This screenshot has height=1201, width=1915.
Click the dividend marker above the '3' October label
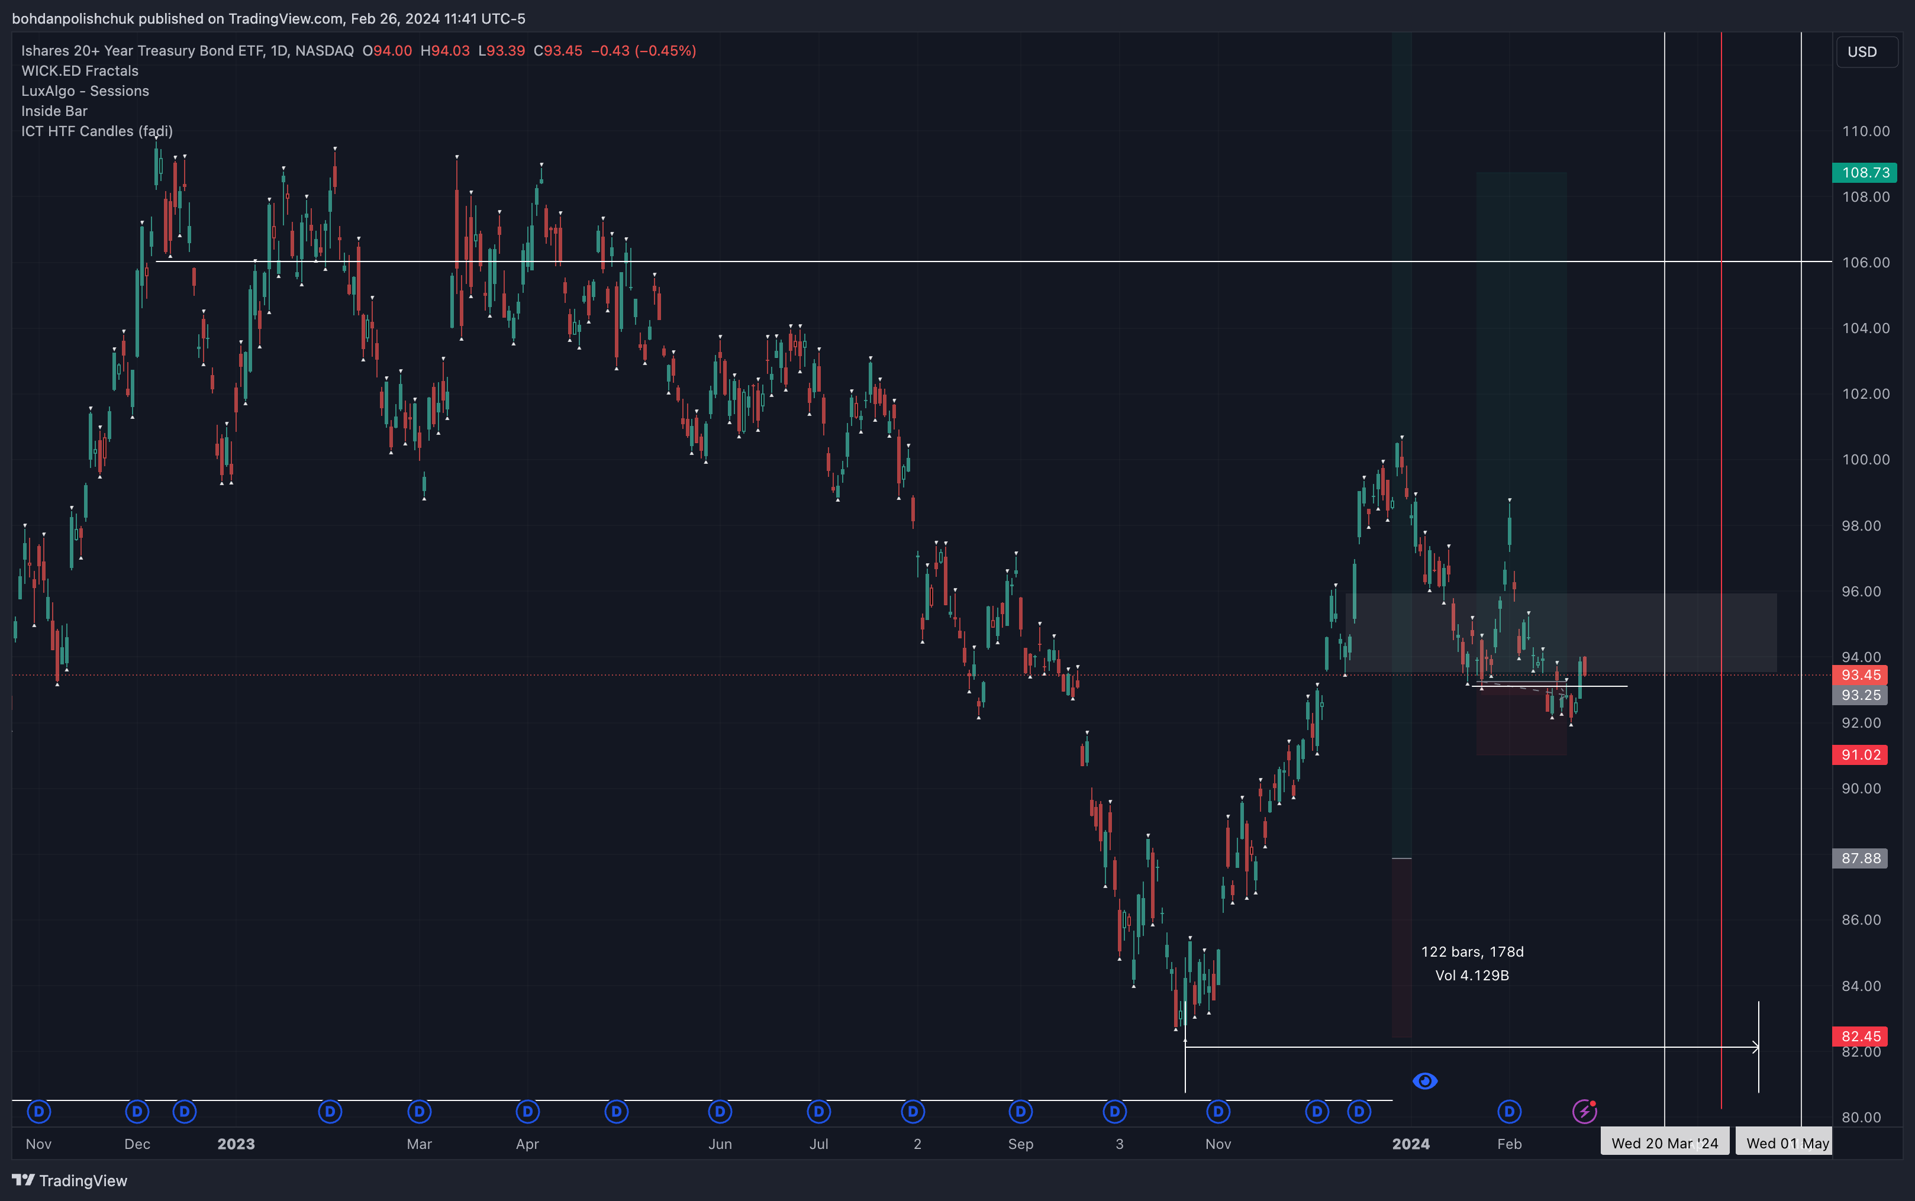1115,1111
